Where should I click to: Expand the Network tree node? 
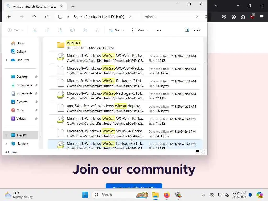click(7, 144)
